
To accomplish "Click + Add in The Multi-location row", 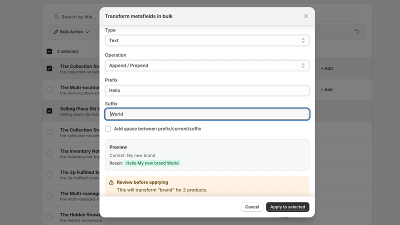I will [x=326, y=89].
